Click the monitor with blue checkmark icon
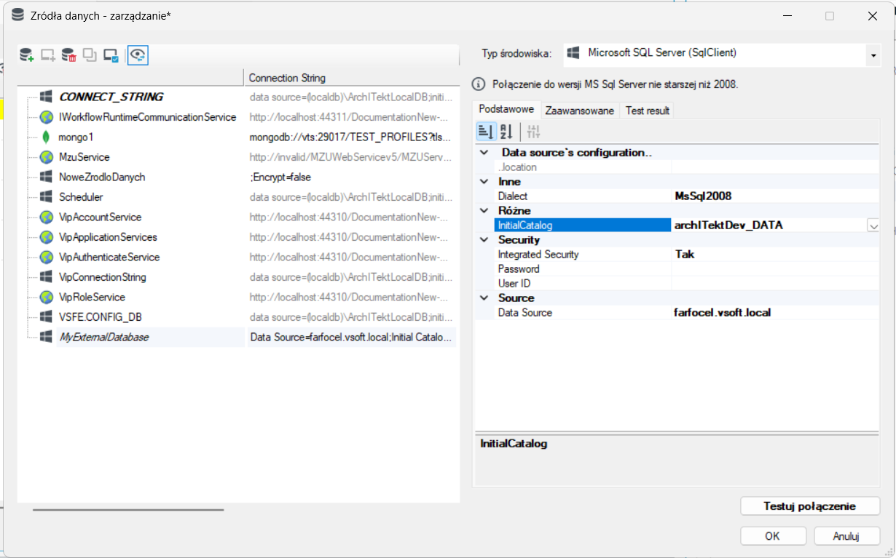This screenshot has height=558, width=896. point(111,55)
